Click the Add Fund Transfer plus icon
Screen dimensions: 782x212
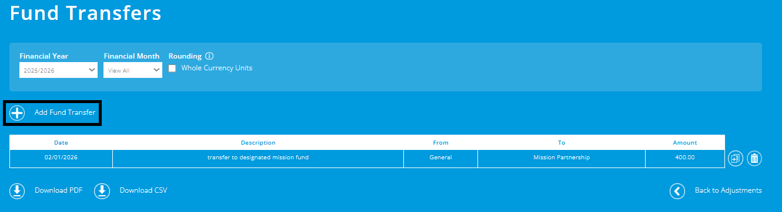click(17, 112)
